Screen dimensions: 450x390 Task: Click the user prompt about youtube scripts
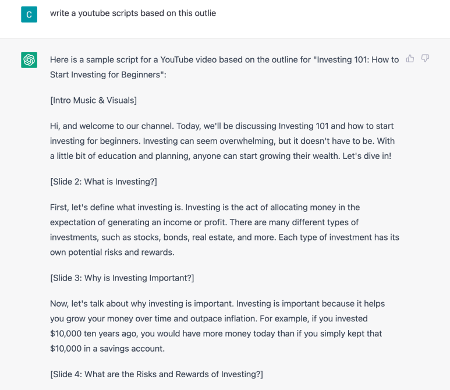click(133, 13)
